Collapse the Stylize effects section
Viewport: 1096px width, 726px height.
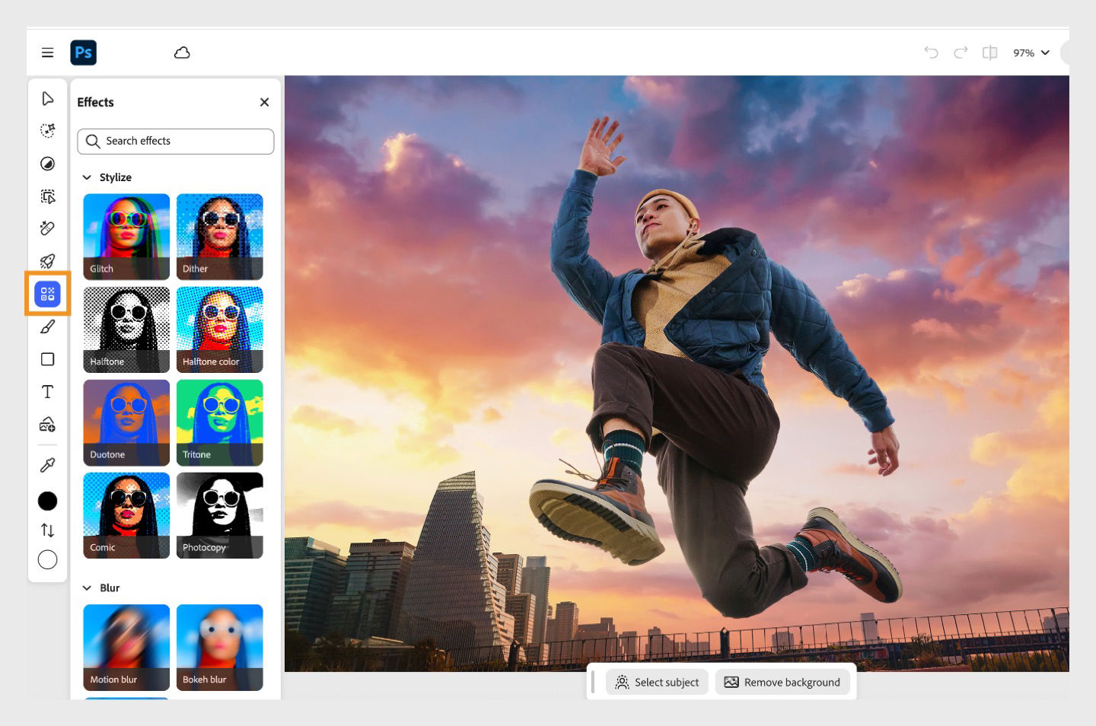point(87,177)
